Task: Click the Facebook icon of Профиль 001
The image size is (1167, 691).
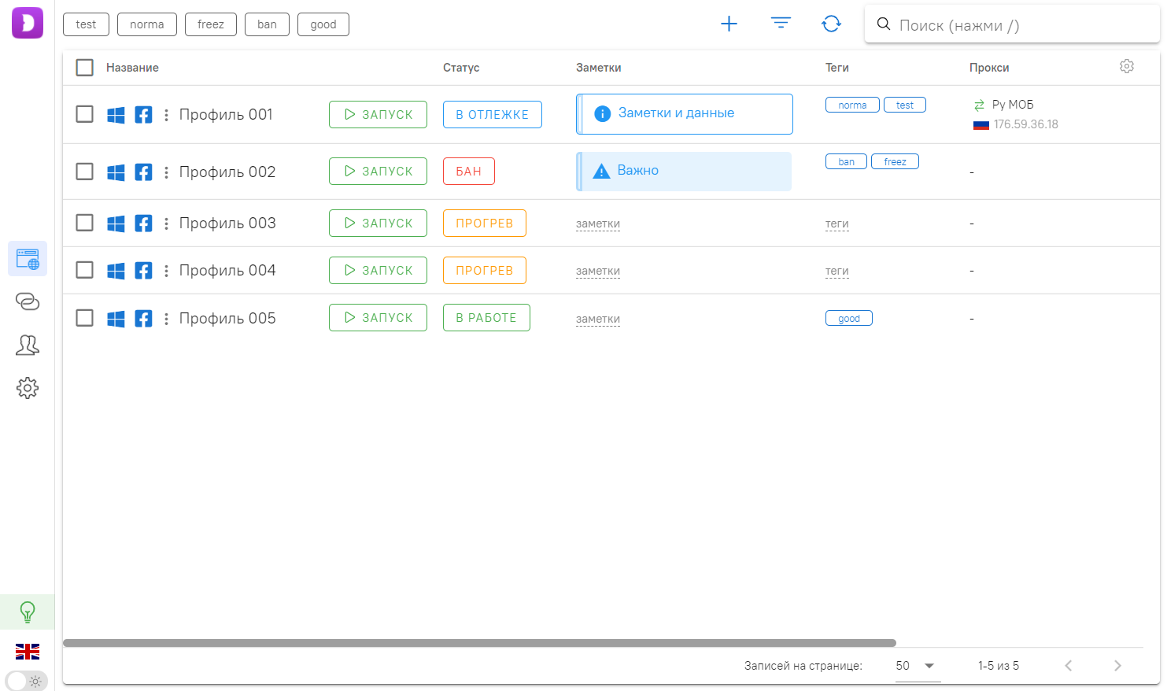Action: [143, 115]
